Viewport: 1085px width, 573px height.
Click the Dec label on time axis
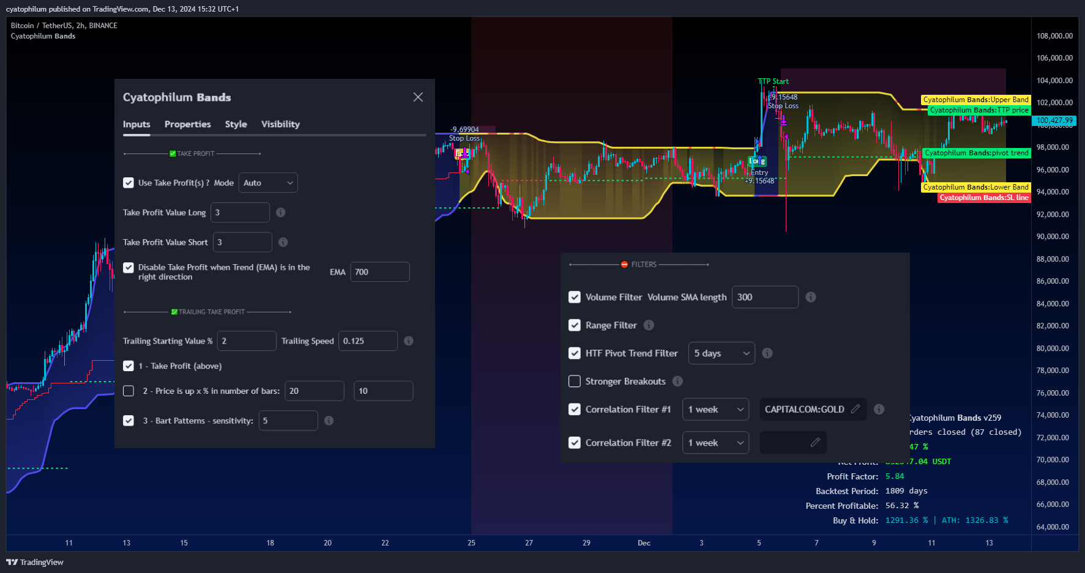[x=644, y=543]
